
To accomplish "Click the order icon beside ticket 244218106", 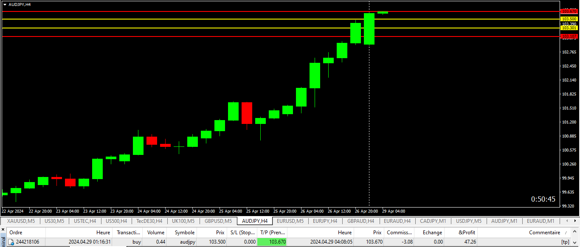I will pos(11,242).
